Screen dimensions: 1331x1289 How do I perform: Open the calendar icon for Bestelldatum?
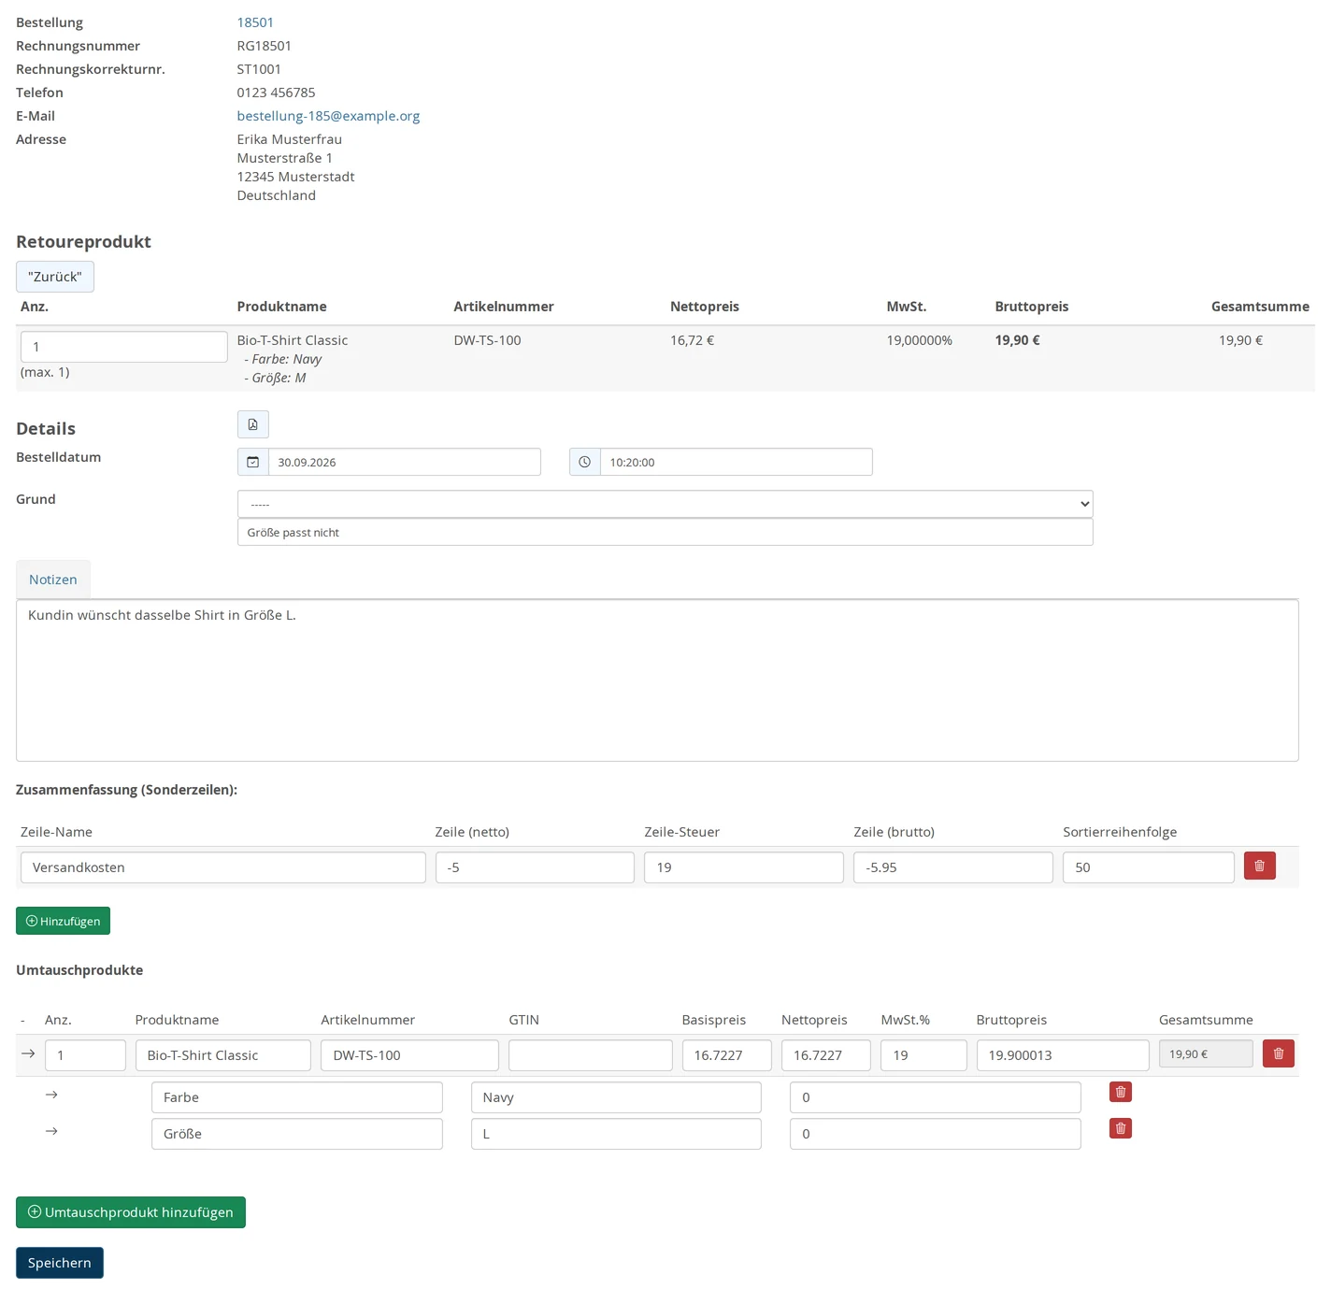click(253, 462)
